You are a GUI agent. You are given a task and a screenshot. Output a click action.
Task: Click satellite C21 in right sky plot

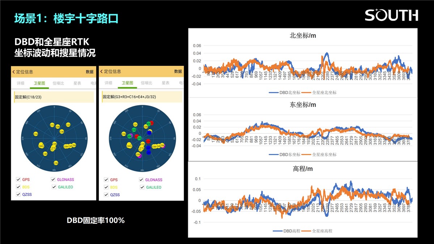[135, 125]
